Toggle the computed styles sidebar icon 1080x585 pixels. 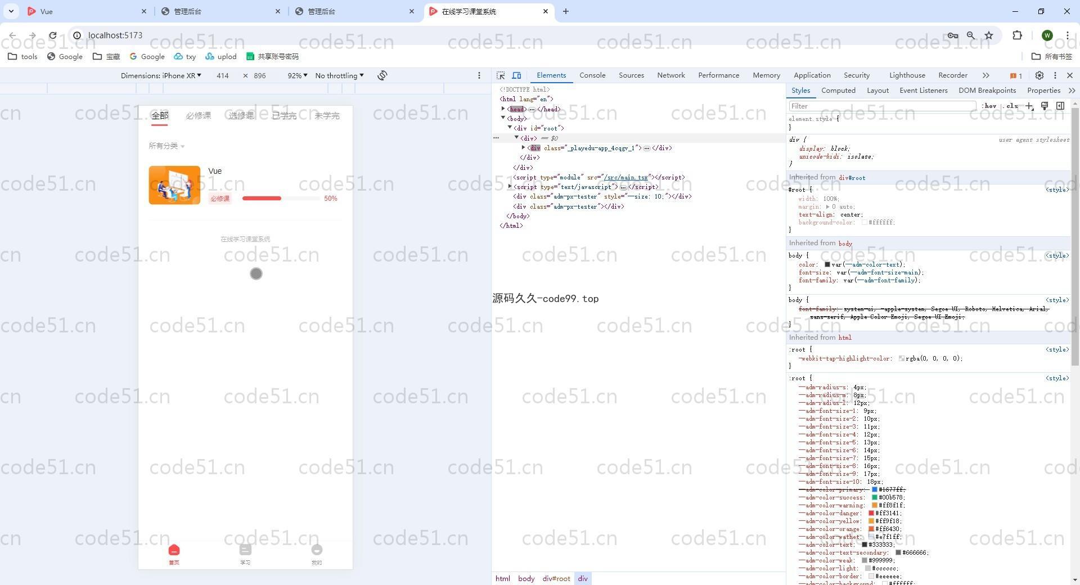[x=1060, y=106]
